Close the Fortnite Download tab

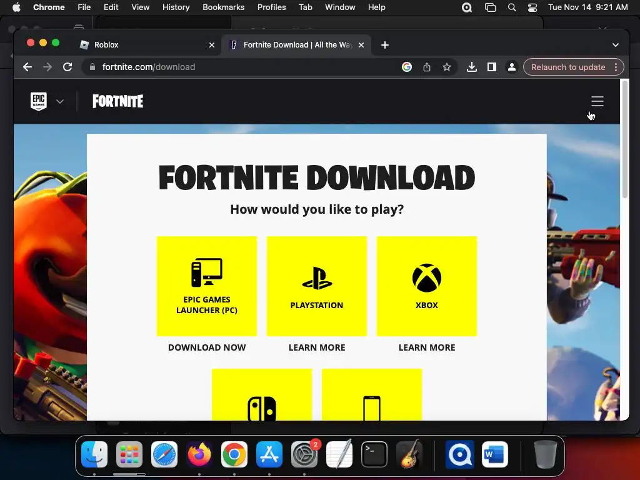click(361, 45)
